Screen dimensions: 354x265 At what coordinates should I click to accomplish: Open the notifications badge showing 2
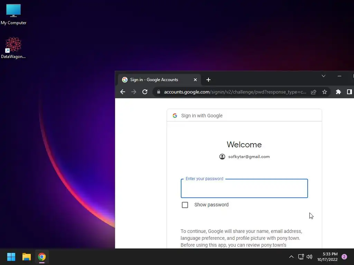pyautogui.click(x=344, y=257)
